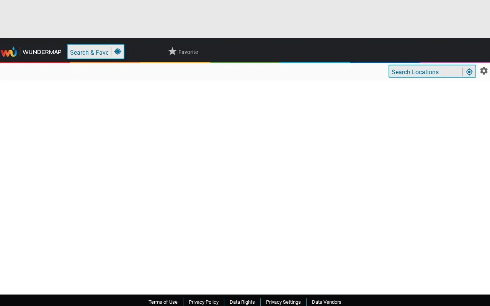Click the Favorite star icon
490x306 pixels.
point(172,52)
